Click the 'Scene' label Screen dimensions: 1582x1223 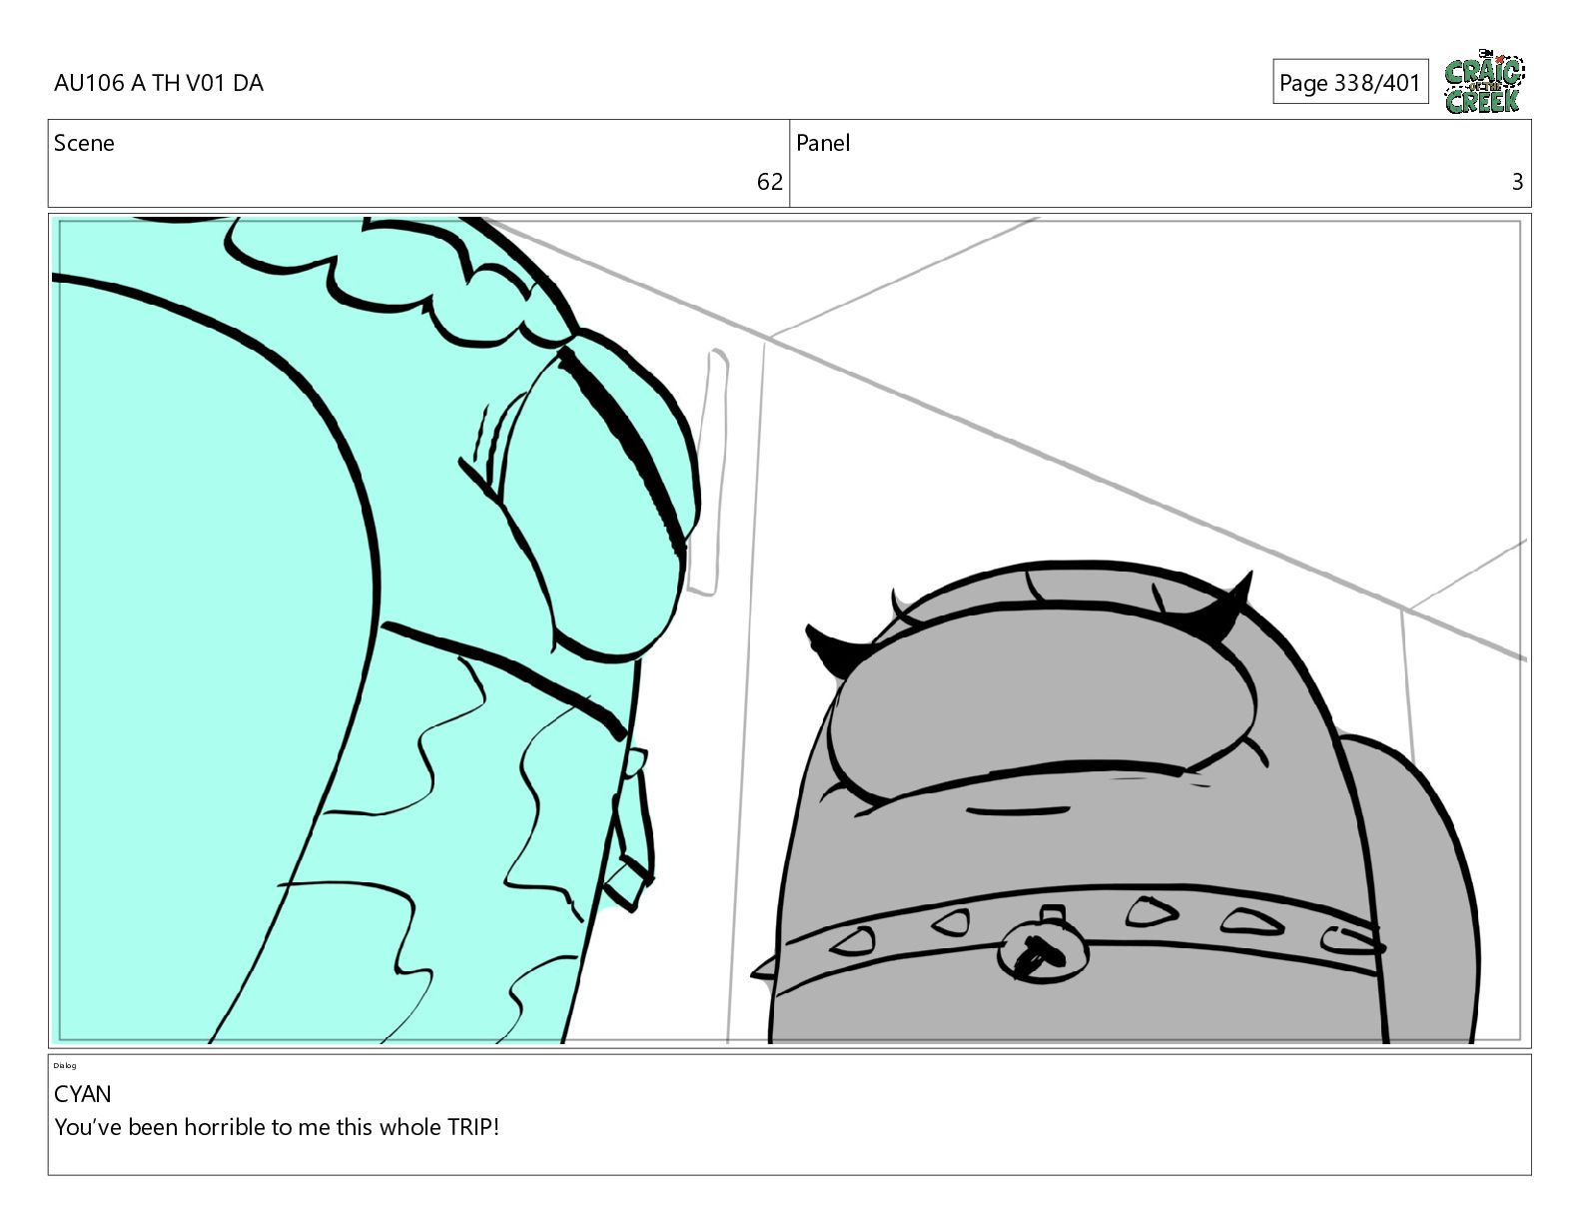click(84, 143)
